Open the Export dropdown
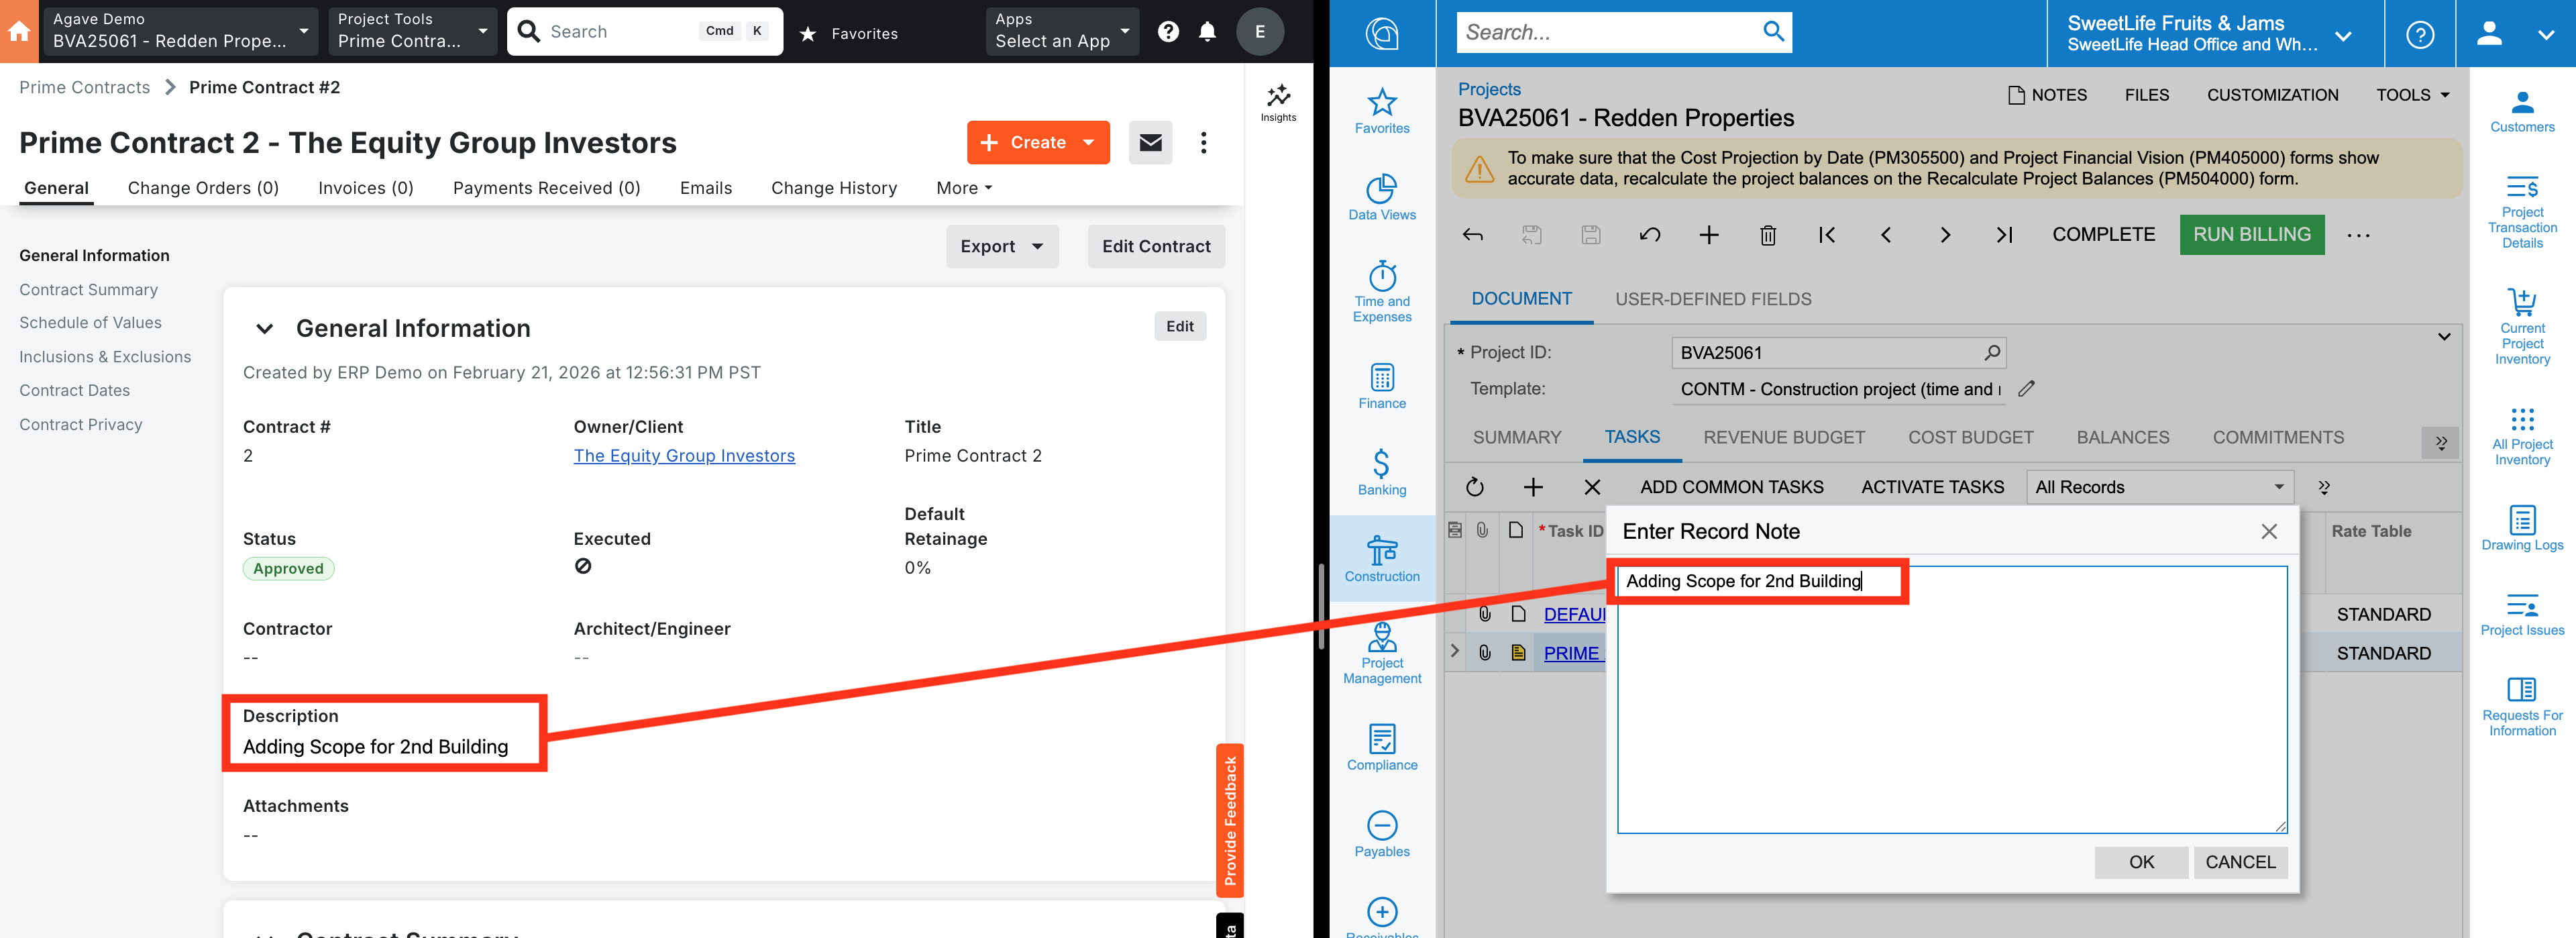2576x938 pixels. coord(1001,246)
